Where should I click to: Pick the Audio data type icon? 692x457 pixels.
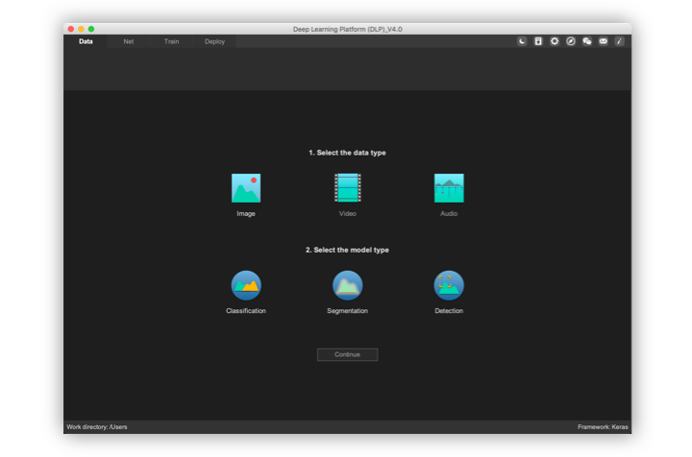[449, 188]
